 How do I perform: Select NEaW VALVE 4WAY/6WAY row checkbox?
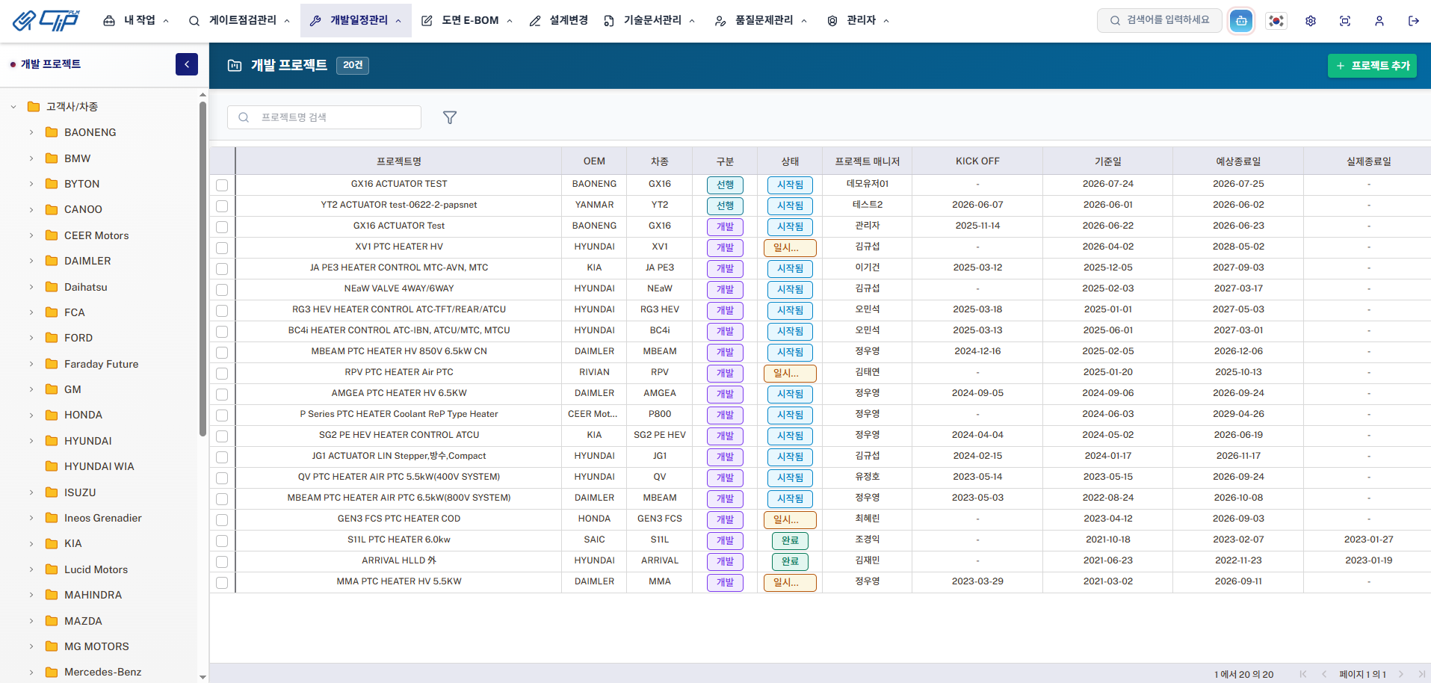point(222,290)
